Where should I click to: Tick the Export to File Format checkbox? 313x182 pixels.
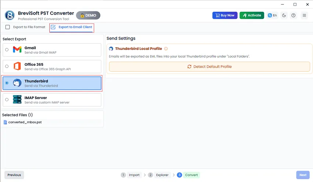[8, 27]
